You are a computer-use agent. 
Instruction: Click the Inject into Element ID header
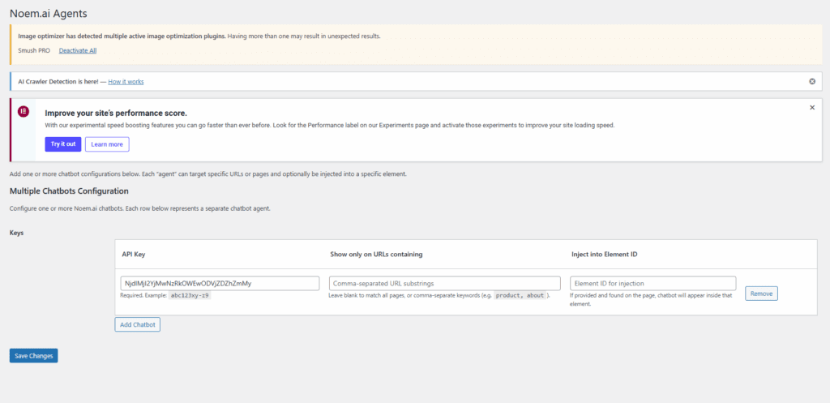[x=604, y=255]
